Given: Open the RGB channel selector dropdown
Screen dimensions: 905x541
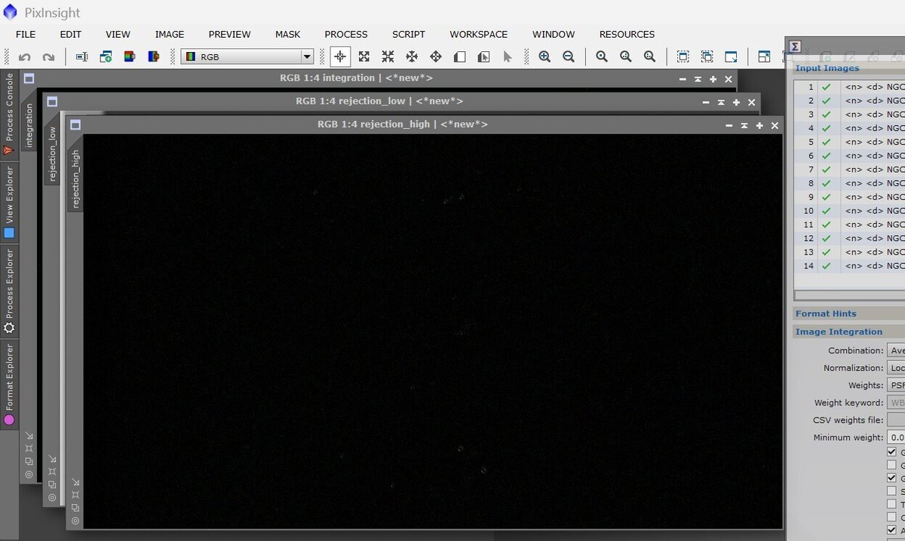Looking at the screenshot, I should pyautogui.click(x=306, y=57).
